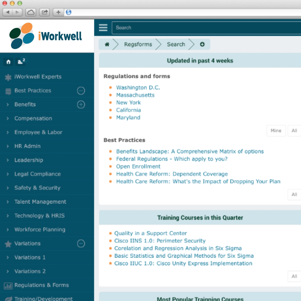Expand Talent Management in the sidebar
The image size is (301, 301).
(x=7, y=202)
